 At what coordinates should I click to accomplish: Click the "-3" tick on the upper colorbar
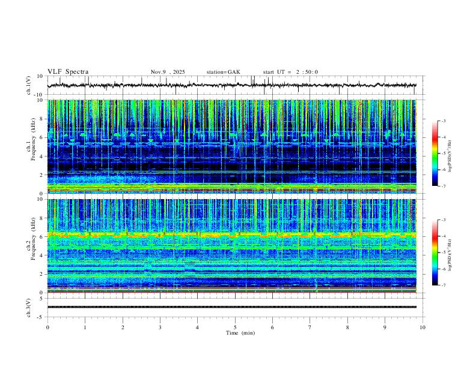pos(443,121)
